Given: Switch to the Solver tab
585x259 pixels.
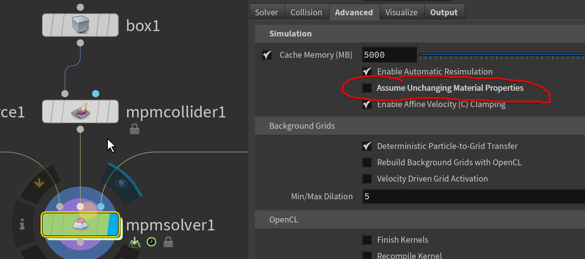Looking at the screenshot, I should coord(267,12).
